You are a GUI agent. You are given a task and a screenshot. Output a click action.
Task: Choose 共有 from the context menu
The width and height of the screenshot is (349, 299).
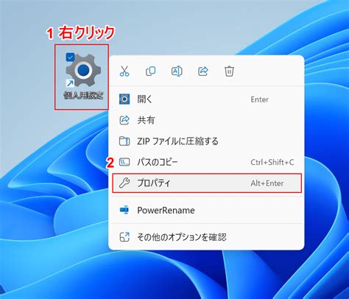tap(207, 120)
